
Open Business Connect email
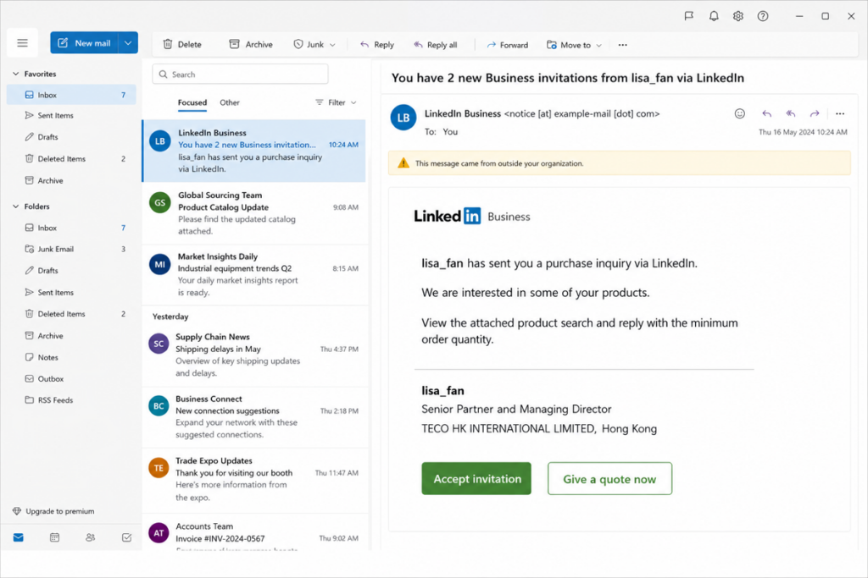(x=253, y=417)
